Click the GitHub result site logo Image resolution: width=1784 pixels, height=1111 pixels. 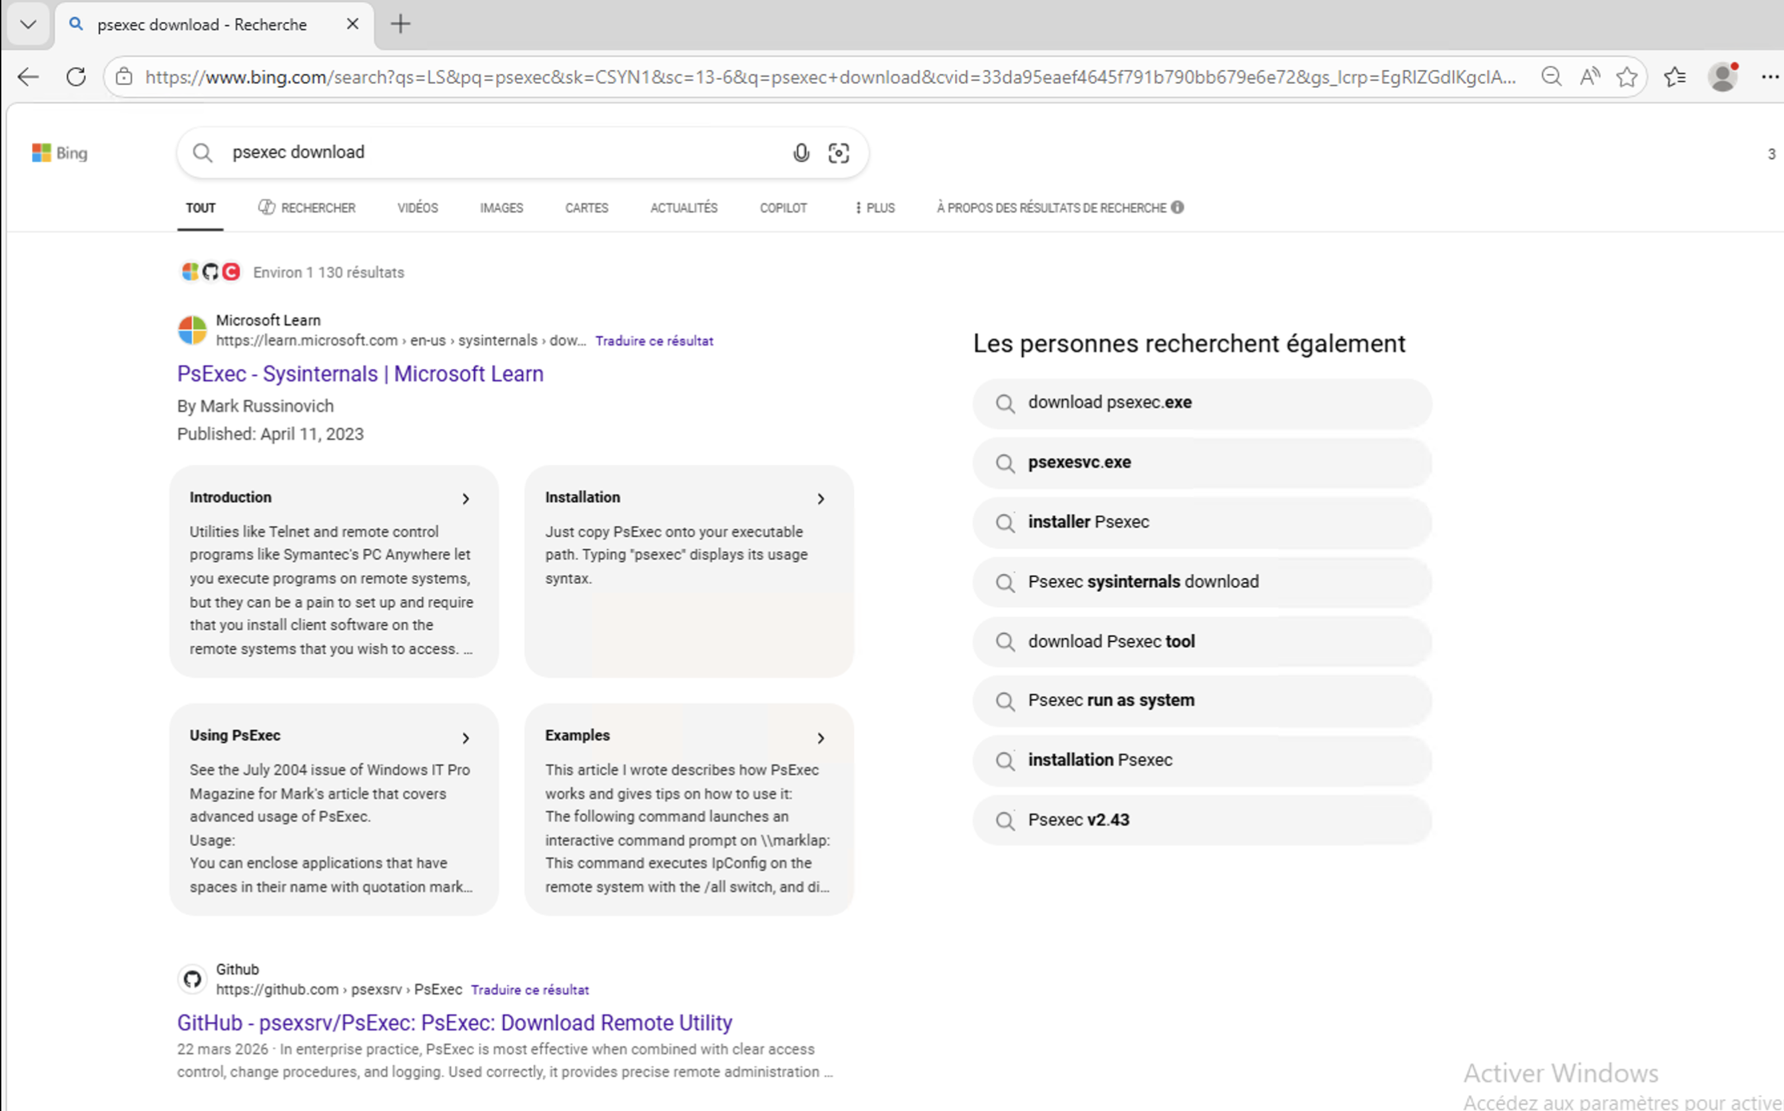193,978
